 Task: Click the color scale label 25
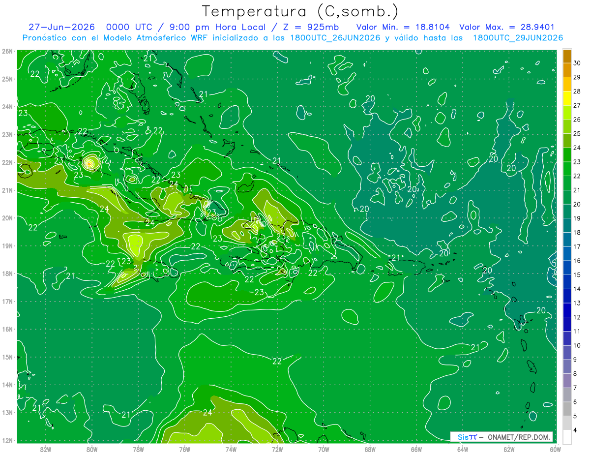click(x=578, y=133)
